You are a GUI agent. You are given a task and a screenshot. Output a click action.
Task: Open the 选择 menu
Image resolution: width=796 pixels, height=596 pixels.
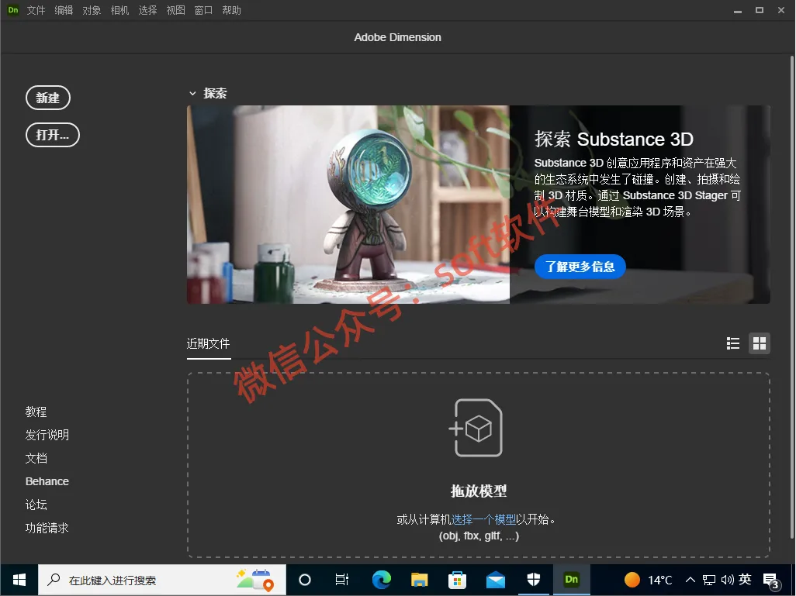[x=147, y=10]
